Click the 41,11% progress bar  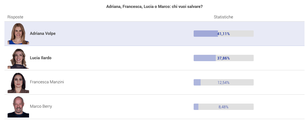(224, 34)
